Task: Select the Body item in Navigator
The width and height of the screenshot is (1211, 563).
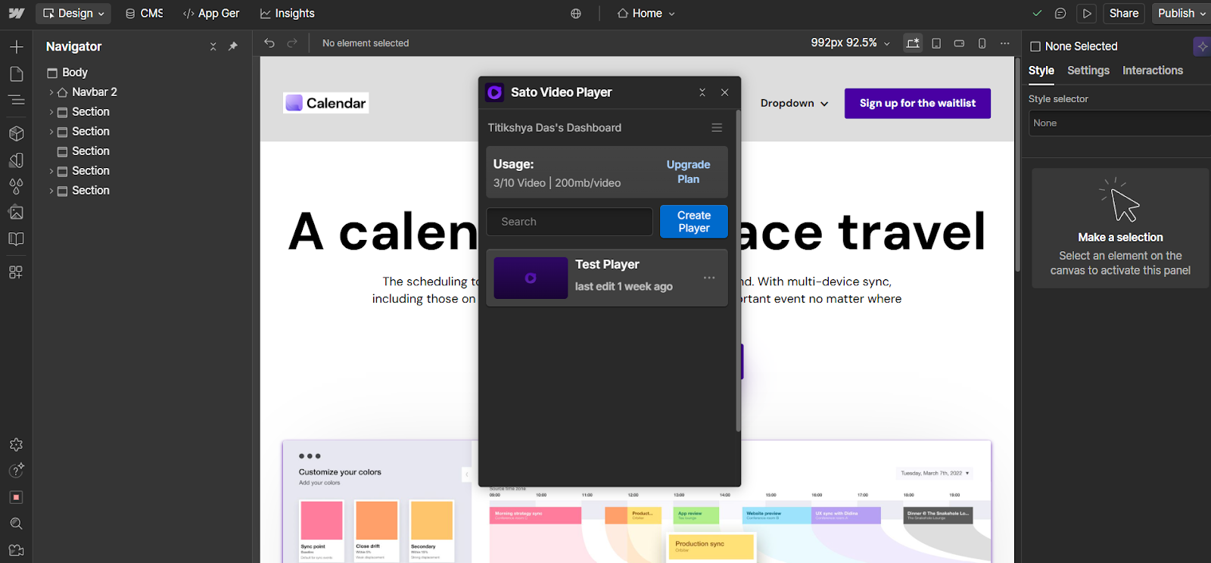Action: pyautogui.click(x=68, y=73)
